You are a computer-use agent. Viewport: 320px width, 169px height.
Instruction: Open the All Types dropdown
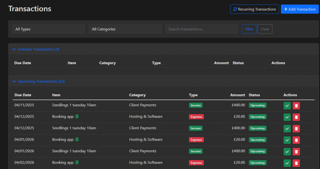point(48,29)
